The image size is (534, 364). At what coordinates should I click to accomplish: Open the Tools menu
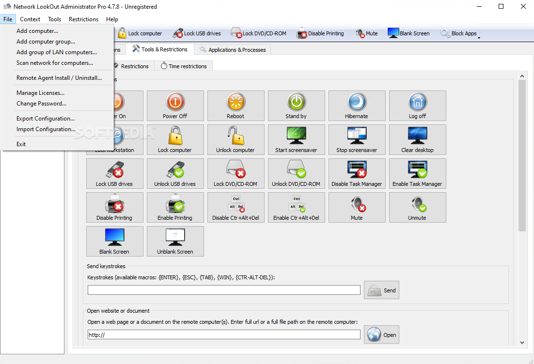click(54, 19)
